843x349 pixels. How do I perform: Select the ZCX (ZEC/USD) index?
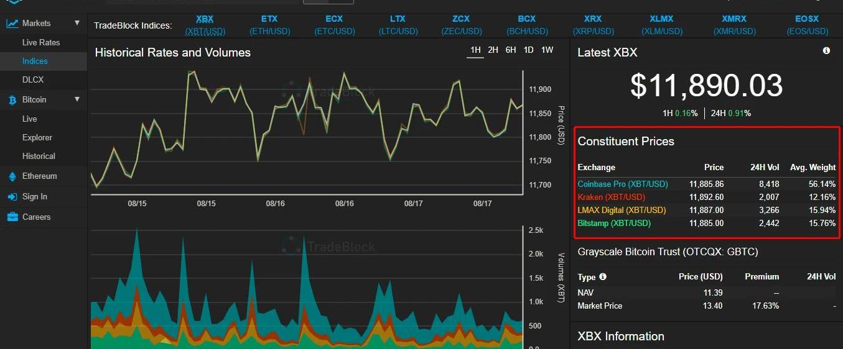coord(462,25)
